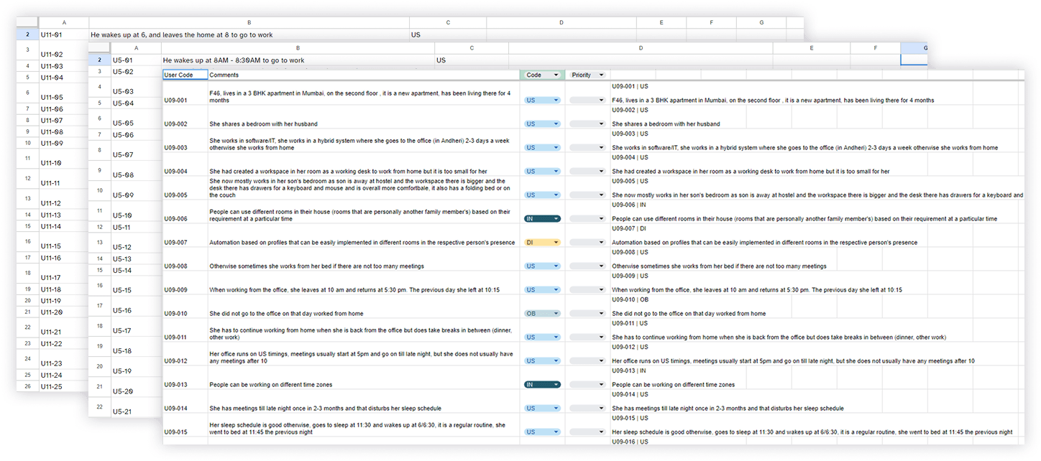
Task: Click the U11-01 cell in the back spreadsheet
Action: [x=64, y=34]
